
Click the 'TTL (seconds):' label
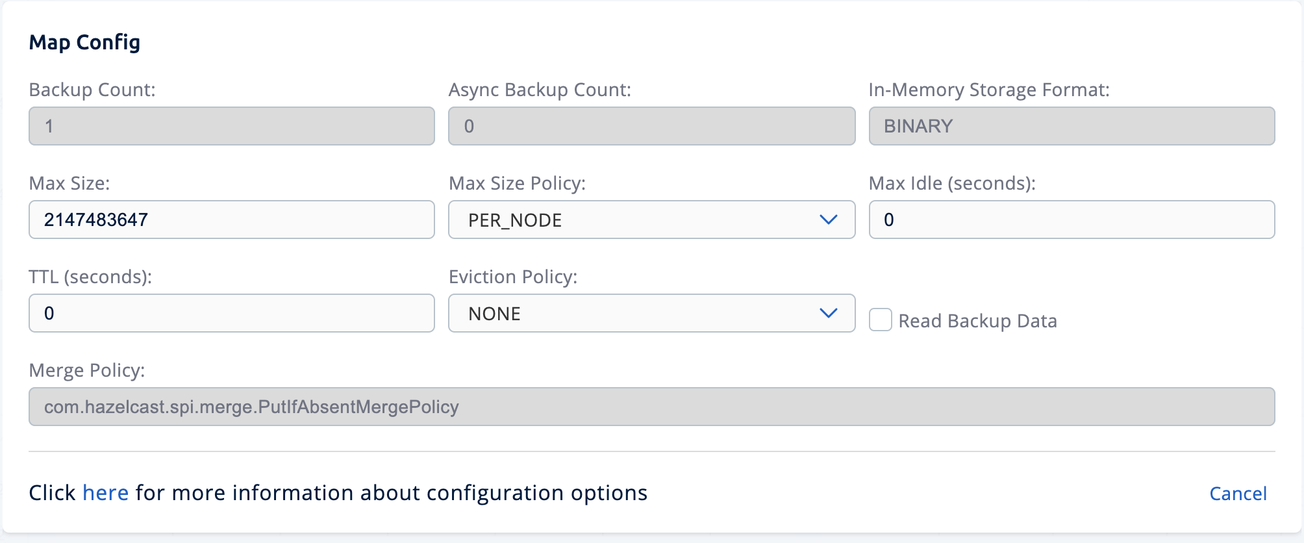(90, 277)
